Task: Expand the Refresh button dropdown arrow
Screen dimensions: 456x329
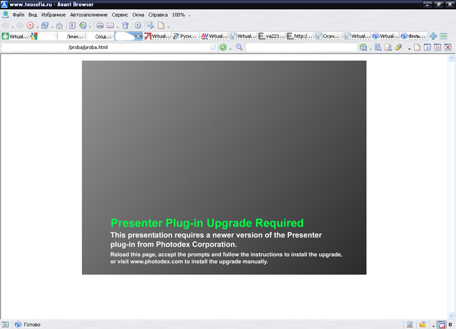Action: click(52, 27)
